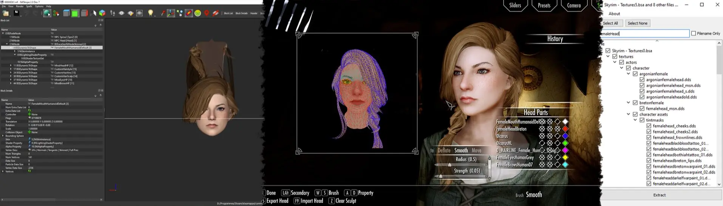Click green plus next to Controller None

click(x=29, y=114)
